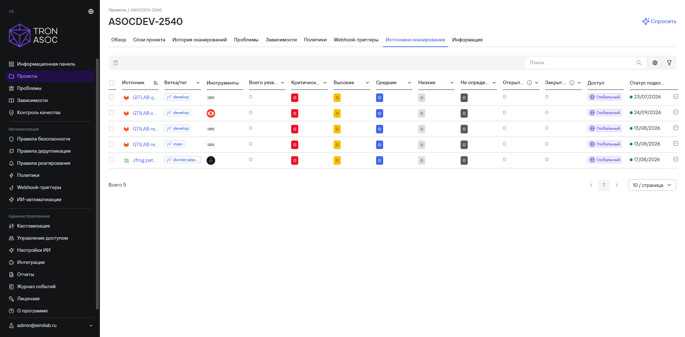This screenshot has width=685, height=337.
Task: Click the red critical count badge, first row
Action: (x=295, y=98)
